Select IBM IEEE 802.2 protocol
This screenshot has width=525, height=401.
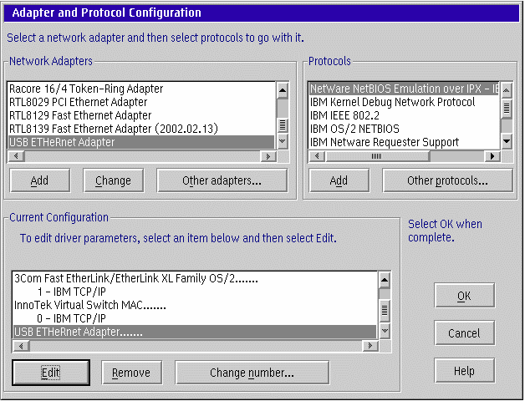[x=404, y=115]
